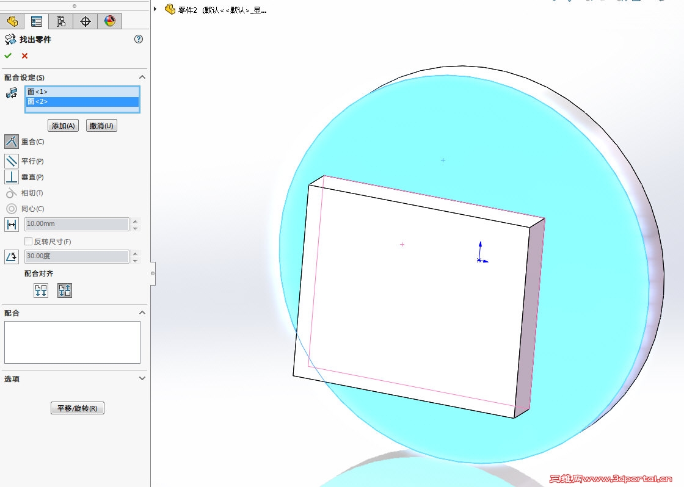This screenshot has width=684, height=487.
Task: Open the ConfigurationManager tab
Action: click(60, 21)
